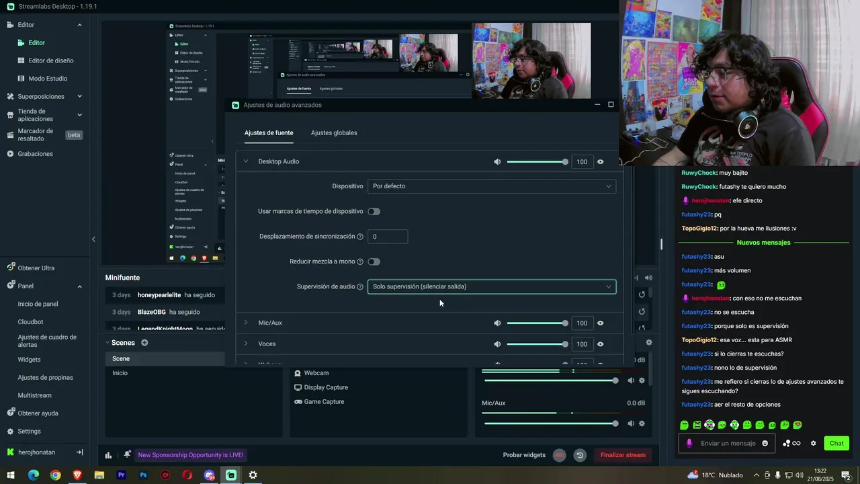
Task: Collapse the left sidebar arrow
Action: click(x=93, y=239)
